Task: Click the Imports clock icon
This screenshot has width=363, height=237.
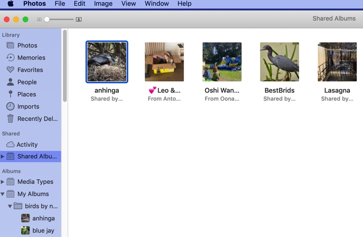Action: 10,106
